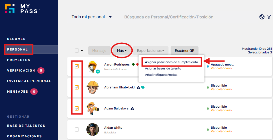Go to Resumen in the sidebar
Viewport: 273px width, 140px height.
pyautogui.click(x=16, y=39)
